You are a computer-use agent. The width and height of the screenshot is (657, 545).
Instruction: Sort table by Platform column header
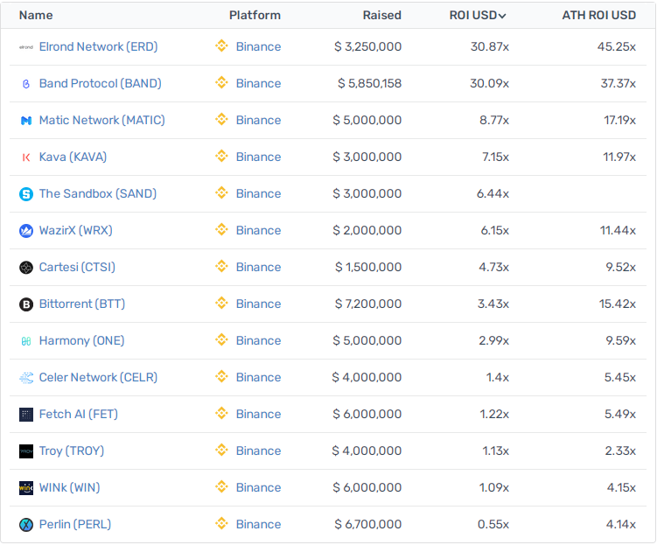point(255,16)
